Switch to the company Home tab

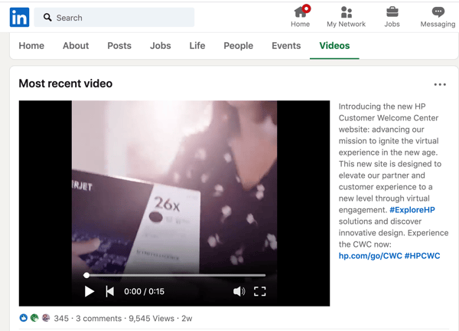(x=31, y=46)
